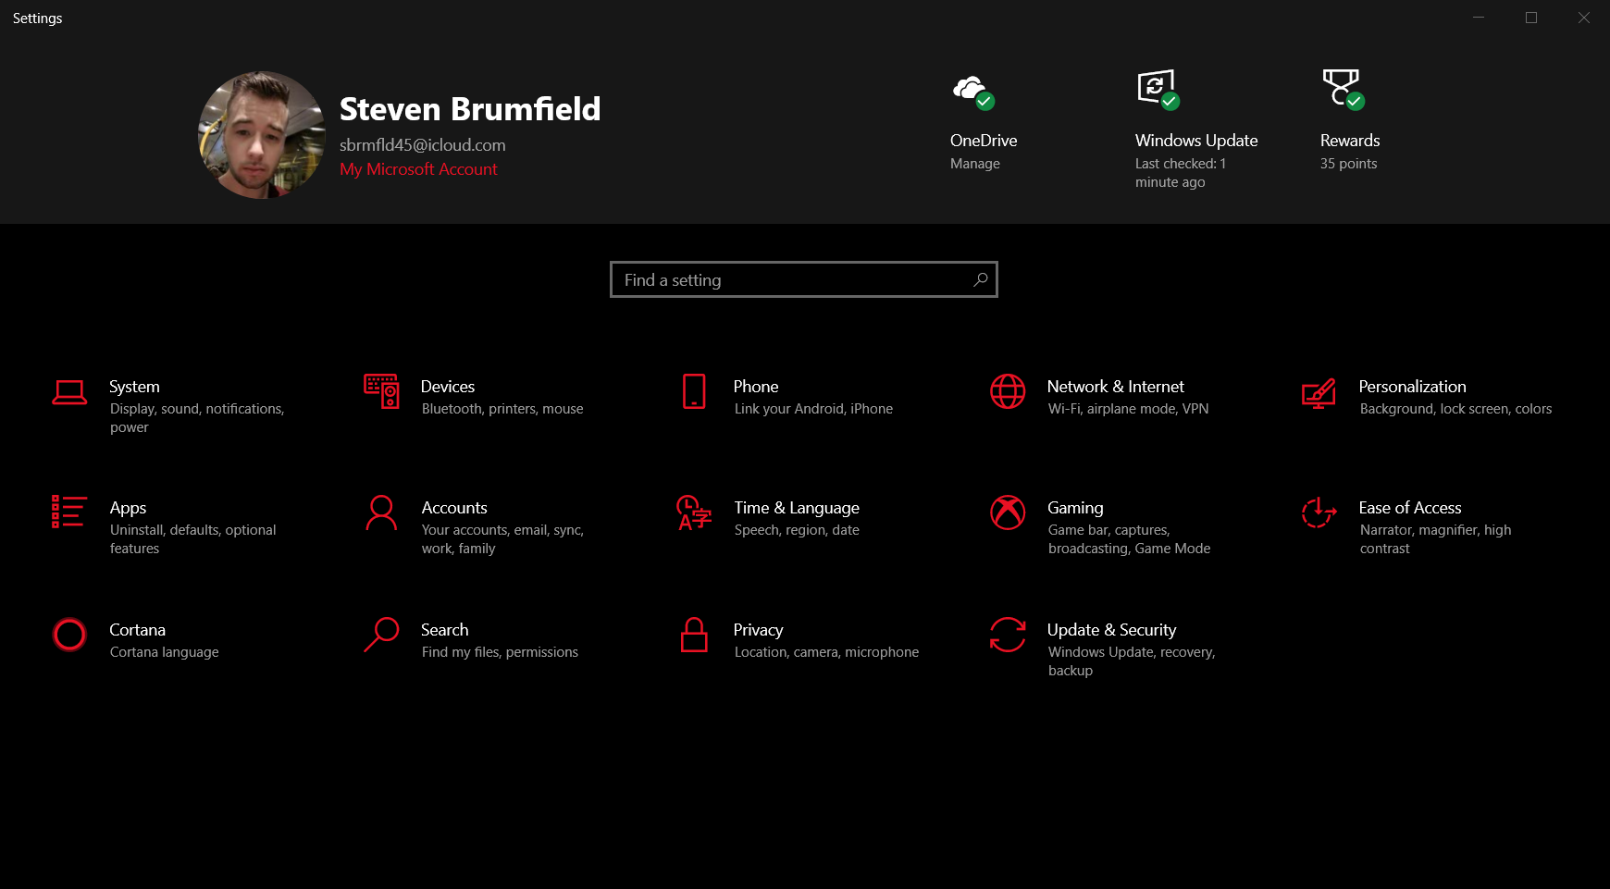Click the Personalization title
The width and height of the screenshot is (1610, 889).
pos(1412,387)
